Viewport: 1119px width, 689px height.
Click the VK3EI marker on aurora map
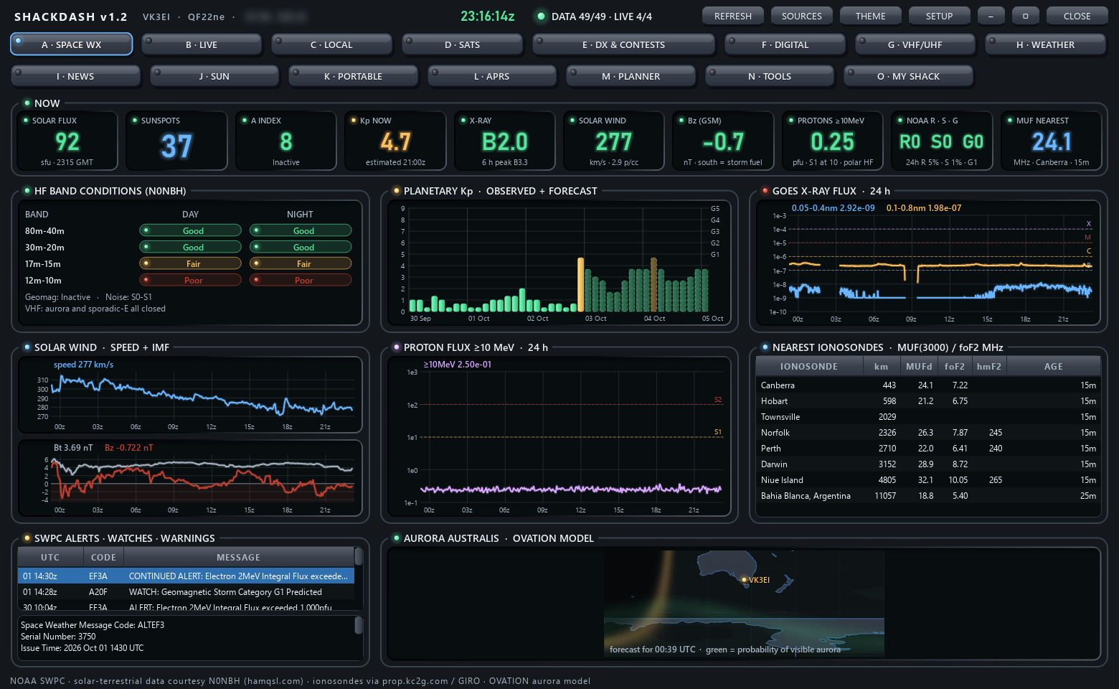click(x=745, y=580)
